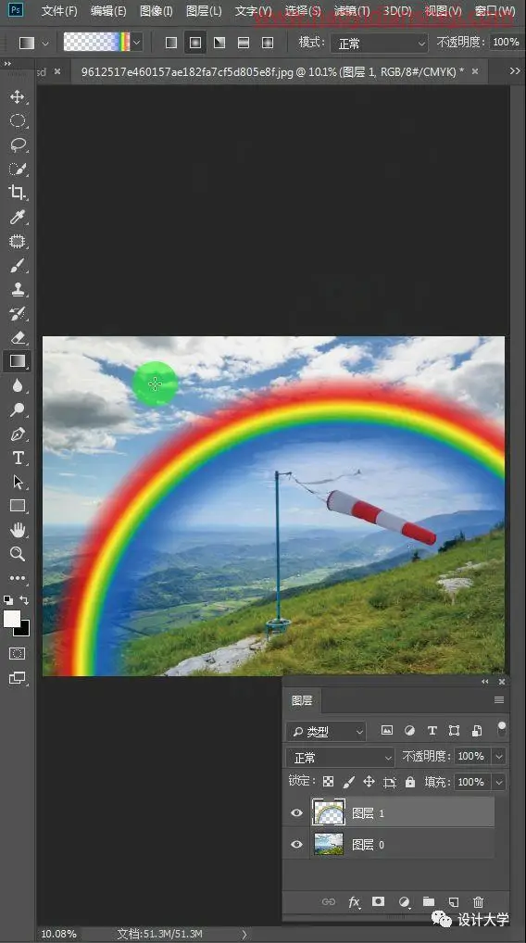The image size is (526, 943).
Task: Click the foreground color swatch
Action: (12, 619)
